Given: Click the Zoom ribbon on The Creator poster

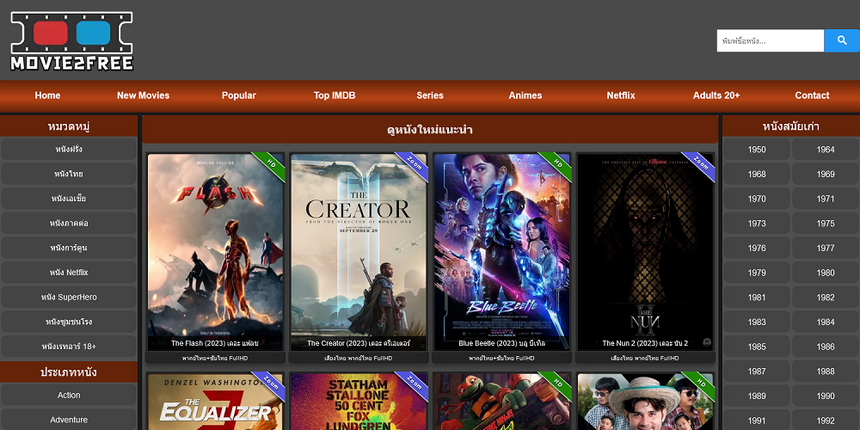Looking at the screenshot, I should (415, 164).
